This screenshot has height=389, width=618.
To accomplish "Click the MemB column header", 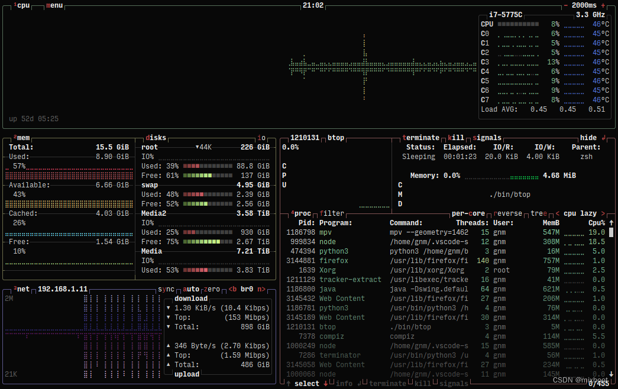I will [x=551, y=223].
